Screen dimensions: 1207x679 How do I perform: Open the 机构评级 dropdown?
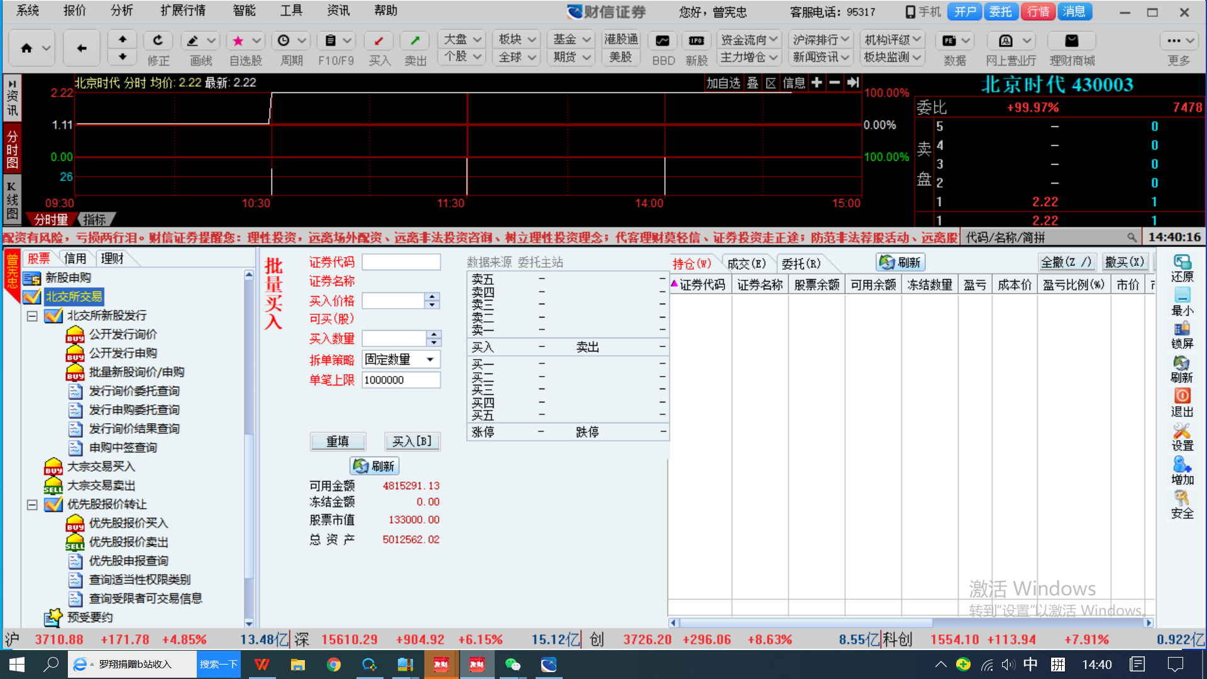pos(893,40)
